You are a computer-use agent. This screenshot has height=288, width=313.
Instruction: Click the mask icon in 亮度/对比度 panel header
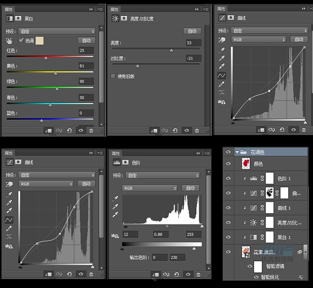click(124, 19)
